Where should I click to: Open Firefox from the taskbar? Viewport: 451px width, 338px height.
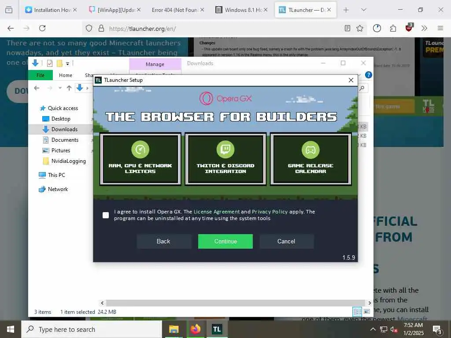coord(195,329)
